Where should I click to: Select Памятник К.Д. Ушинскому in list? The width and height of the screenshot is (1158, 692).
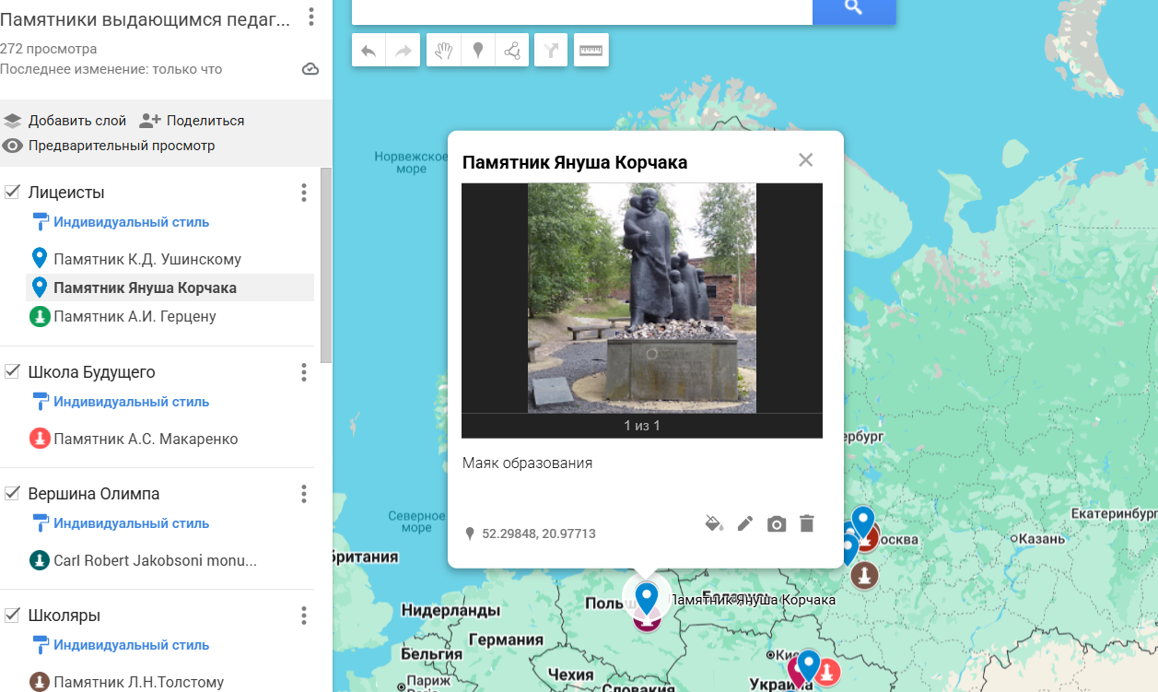pyautogui.click(x=147, y=260)
